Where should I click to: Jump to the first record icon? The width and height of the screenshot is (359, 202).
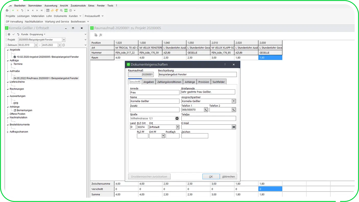28,10
